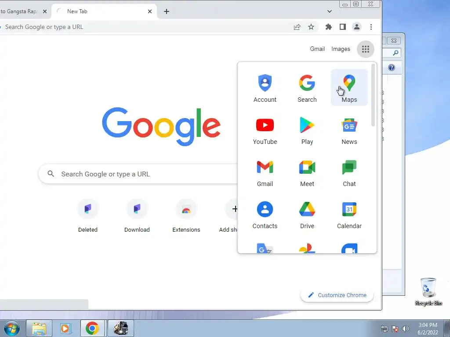Open the Extensions shortcut tile
This screenshot has height=337, width=450.
coord(186,216)
